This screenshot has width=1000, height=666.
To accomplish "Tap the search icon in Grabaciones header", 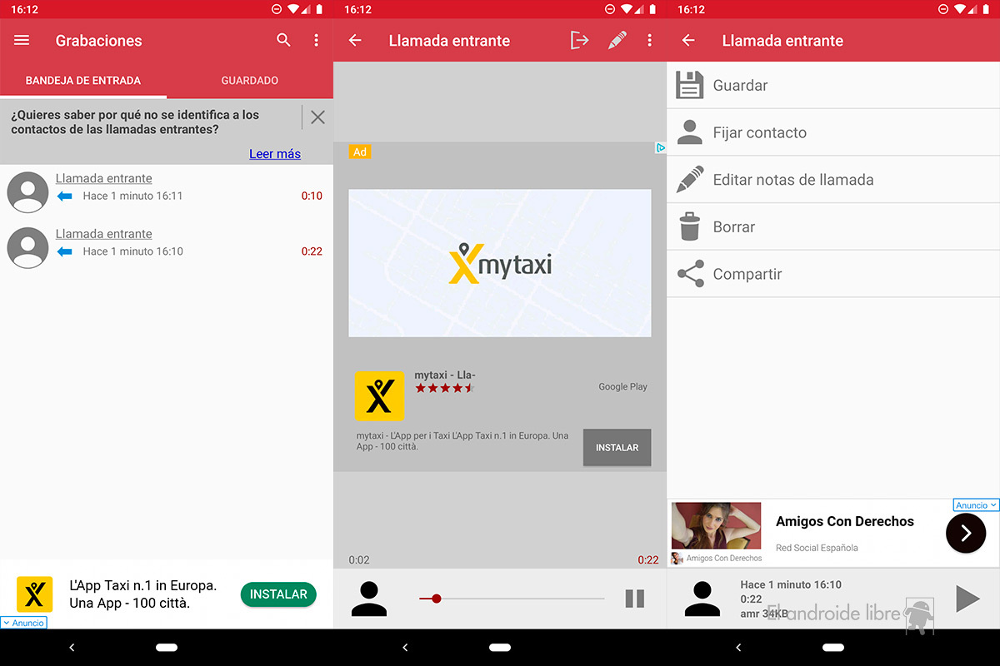I will [284, 41].
